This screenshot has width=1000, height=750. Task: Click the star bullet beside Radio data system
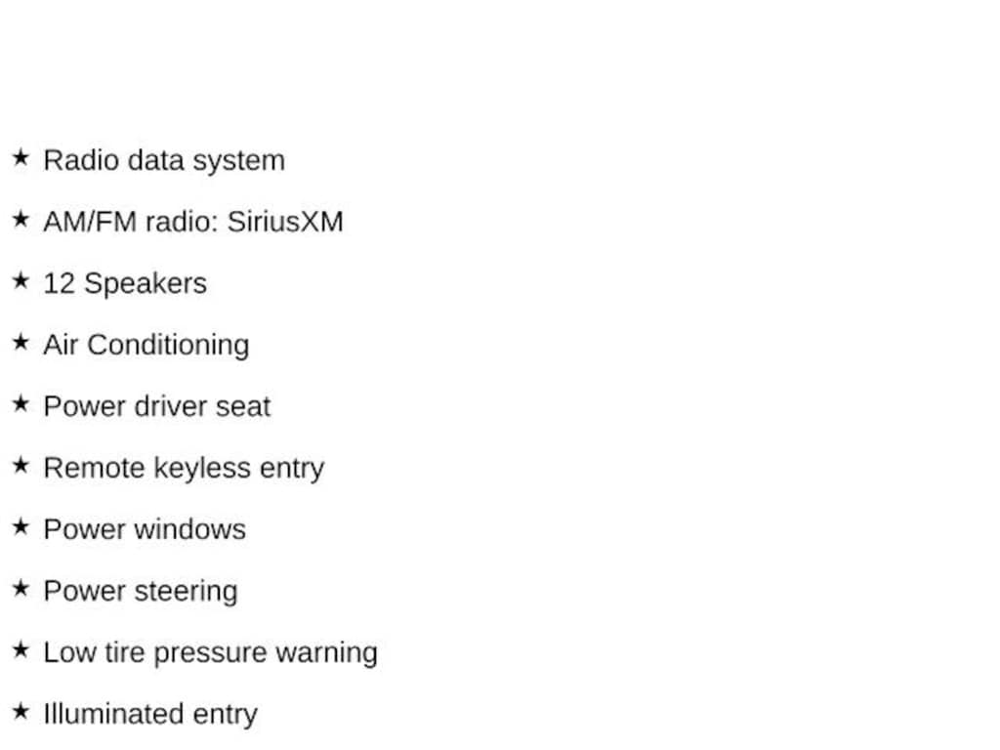[21, 157]
